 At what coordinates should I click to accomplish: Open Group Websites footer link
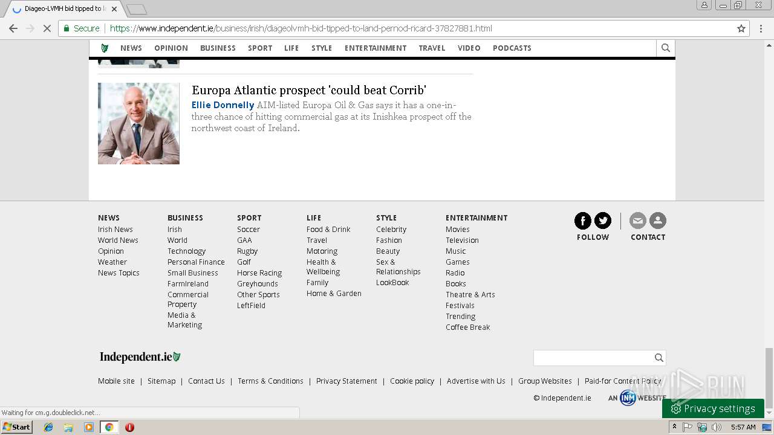click(545, 381)
